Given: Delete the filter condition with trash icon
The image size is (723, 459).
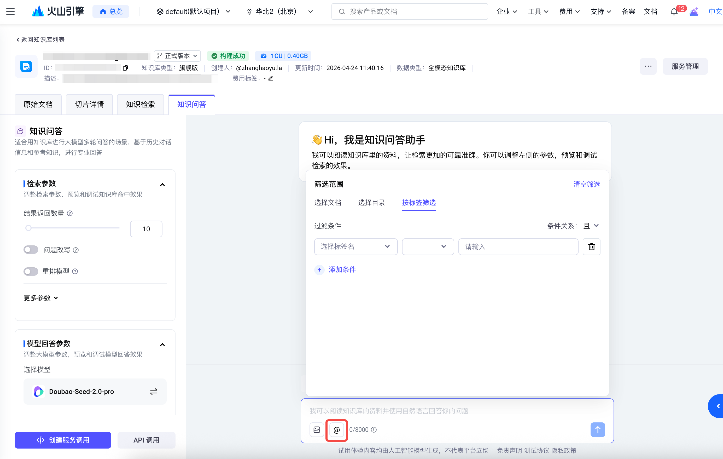Looking at the screenshot, I should pyautogui.click(x=591, y=247).
